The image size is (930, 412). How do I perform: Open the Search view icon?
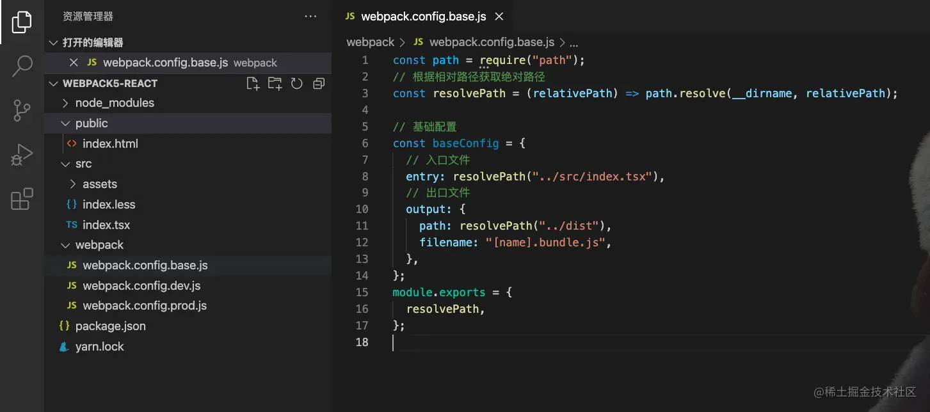point(22,66)
